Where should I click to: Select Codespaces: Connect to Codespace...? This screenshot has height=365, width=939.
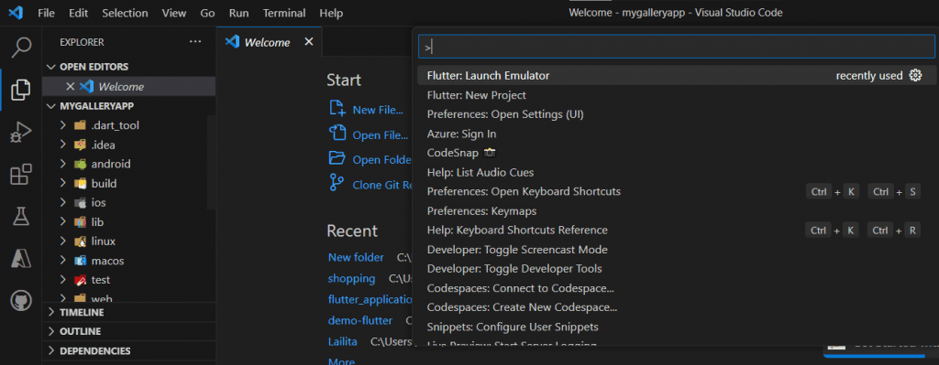pos(676,288)
